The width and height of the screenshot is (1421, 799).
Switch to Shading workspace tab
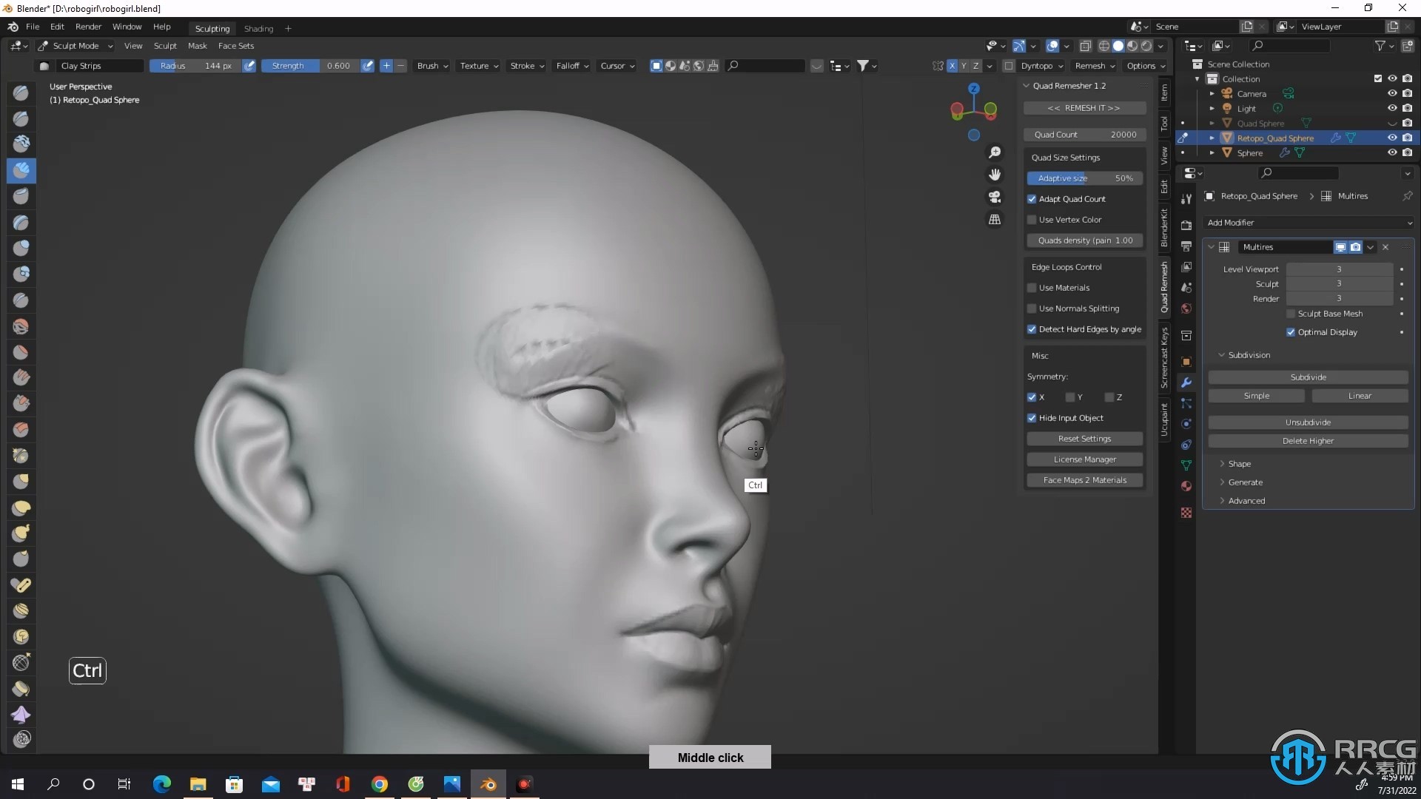(x=258, y=28)
